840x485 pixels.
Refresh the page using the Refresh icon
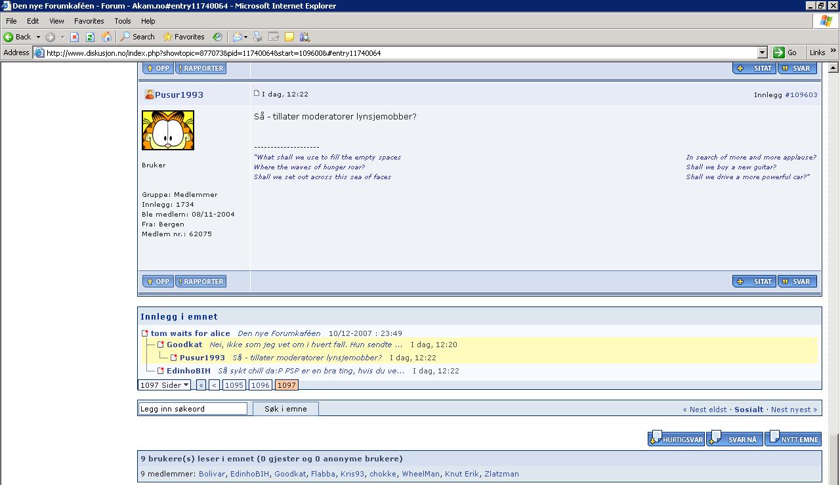[x=90, y=37]
